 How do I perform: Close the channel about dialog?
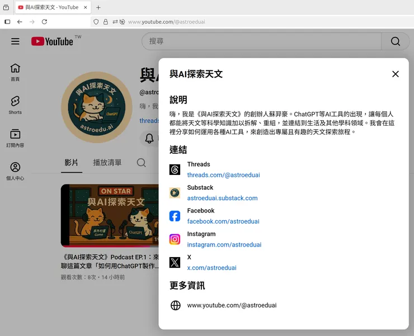click(x=395, y=74)
